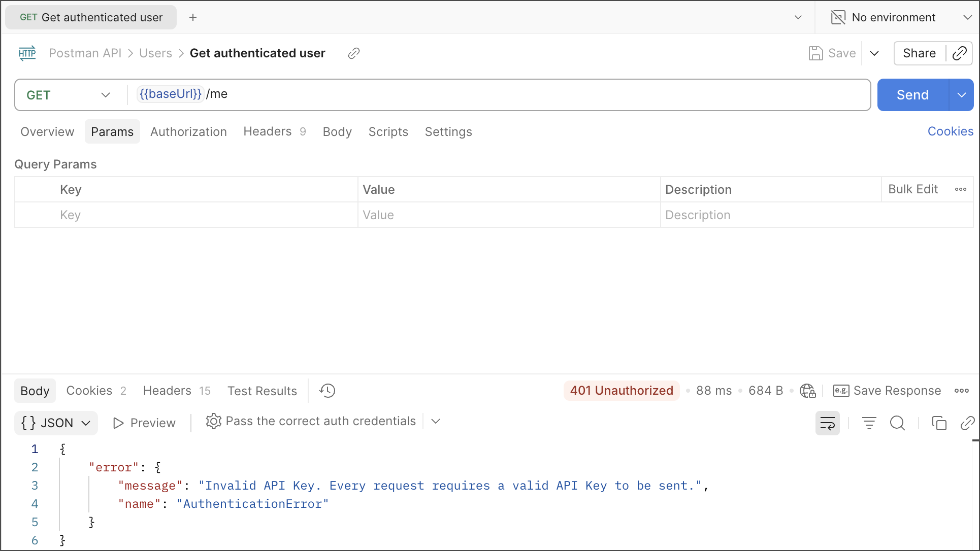Click the Save disk icon
980x551 pixels.
click(815, 53)
